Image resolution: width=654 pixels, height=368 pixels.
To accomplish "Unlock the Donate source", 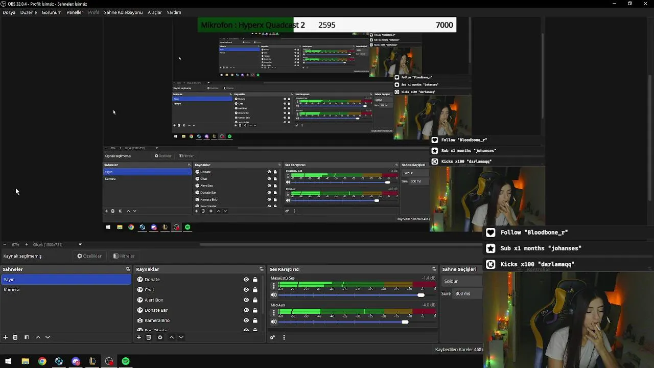I will (x=255, y=280).
